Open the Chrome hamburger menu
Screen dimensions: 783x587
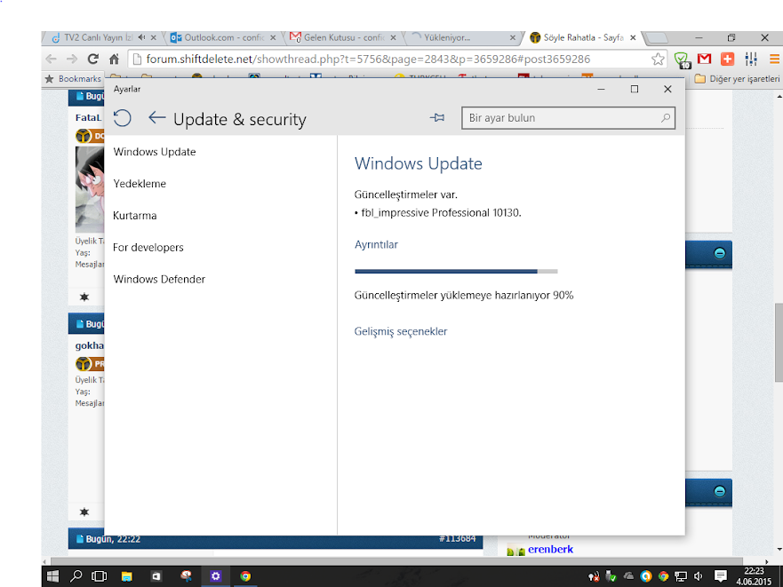[x=774, y=59]
